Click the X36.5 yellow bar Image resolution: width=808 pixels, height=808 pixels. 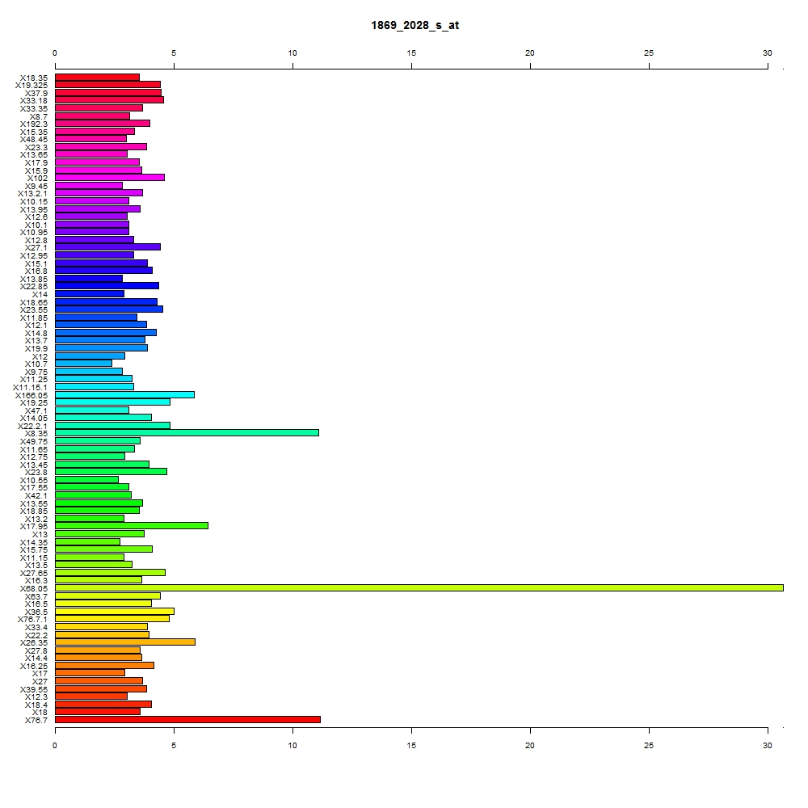(x=115, y=611)
